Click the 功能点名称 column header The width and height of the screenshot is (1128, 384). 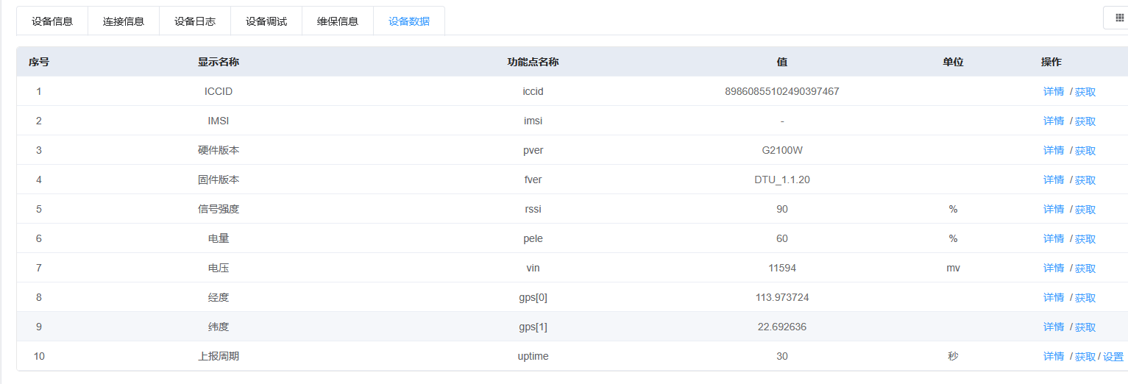[533, 62]
